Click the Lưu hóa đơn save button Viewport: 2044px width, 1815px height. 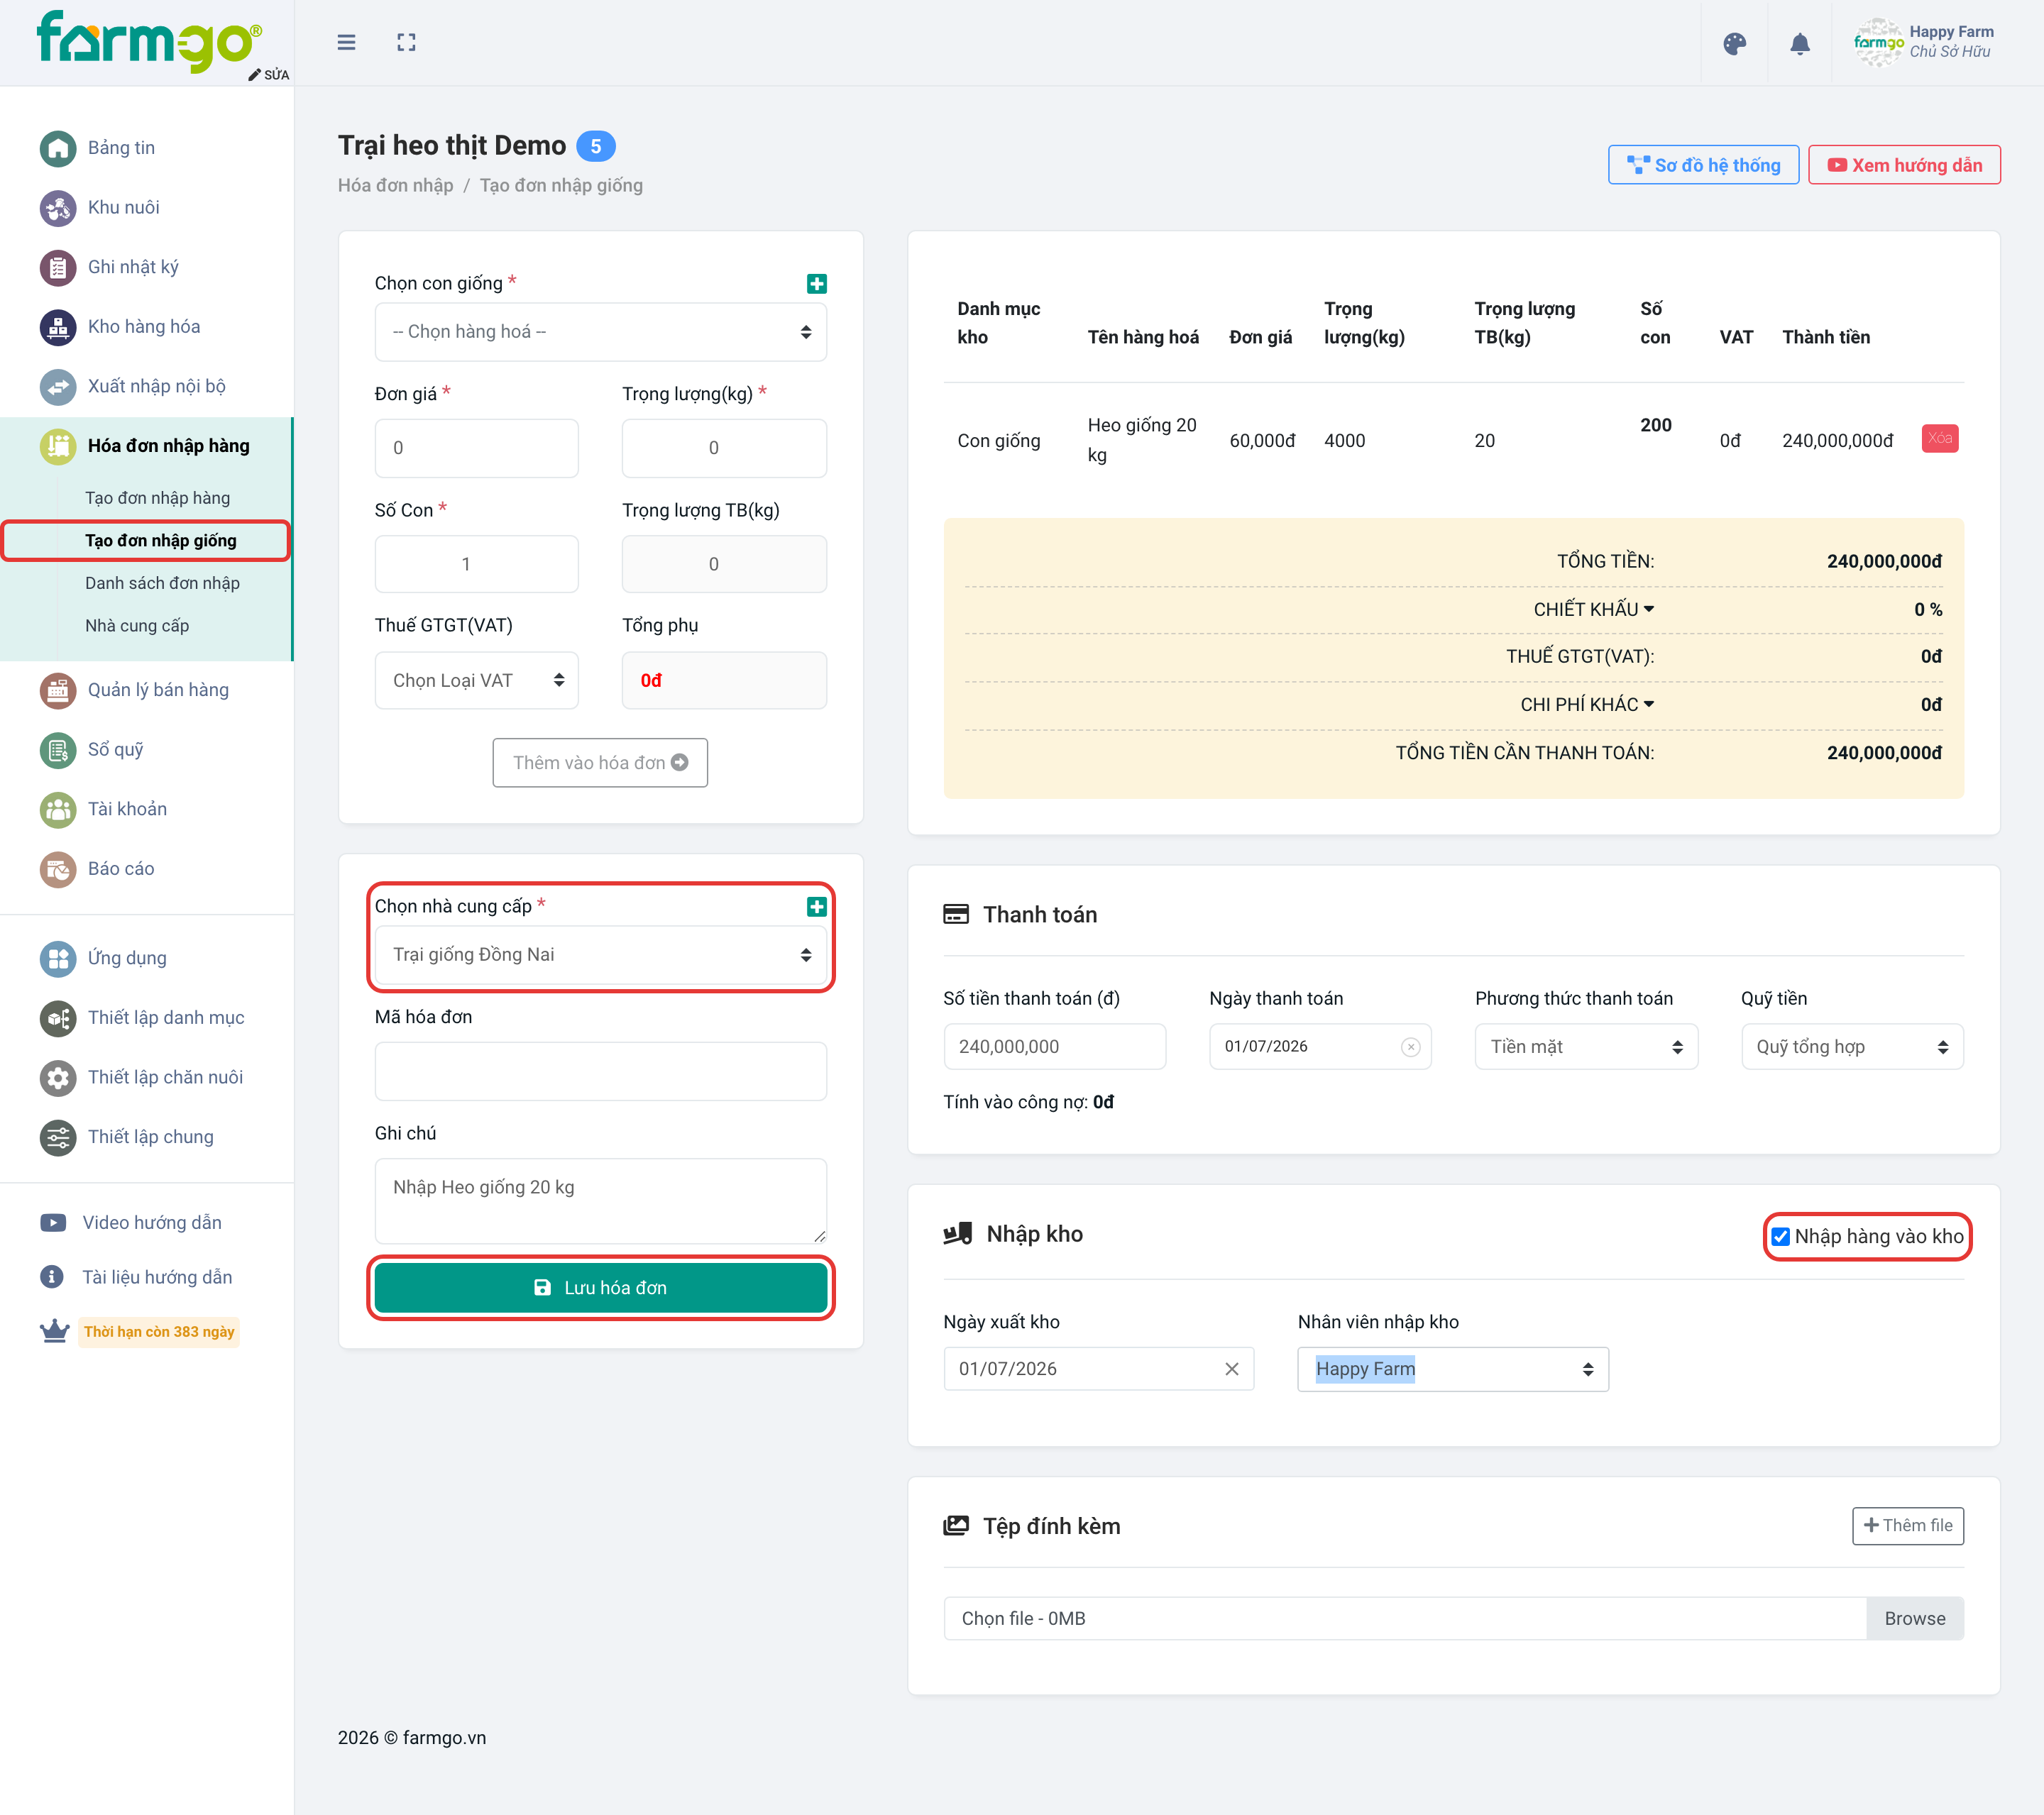click(600, 1288)
